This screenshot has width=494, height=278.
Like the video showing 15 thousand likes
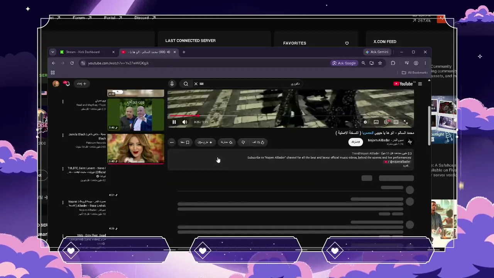click(x=258, y=142)
